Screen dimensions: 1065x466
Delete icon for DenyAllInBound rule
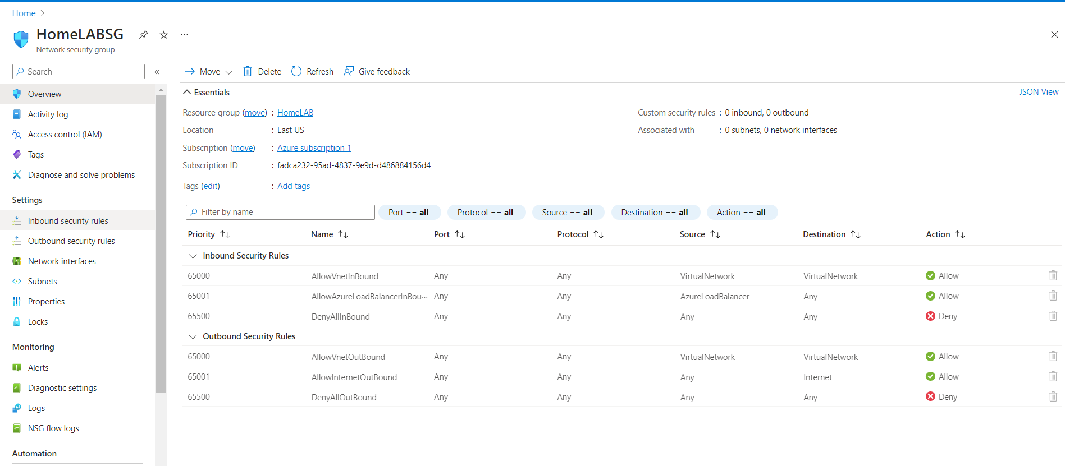click(1053, 316)
